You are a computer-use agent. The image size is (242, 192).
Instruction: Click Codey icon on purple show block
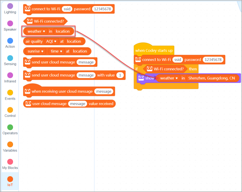141,78
